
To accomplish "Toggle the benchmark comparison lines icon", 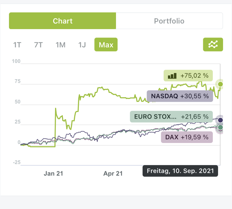I will (213, 45).
